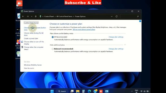
Task: Collapse Hide additional plans chevron
Action: (125, 45)
